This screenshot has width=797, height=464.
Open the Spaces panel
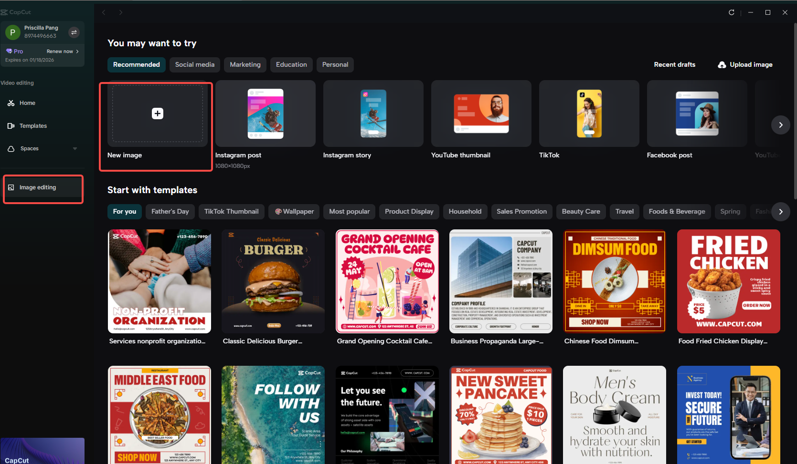[x=30, y=148]
